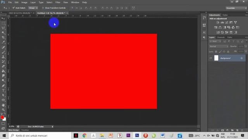Select the Smudge tool
The height and width of the screenshot is (139, 248).
pos(3,76)
